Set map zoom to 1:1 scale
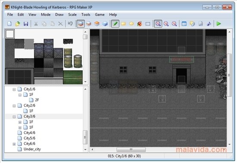Screen dimensions: 237x163 point(158,24)
